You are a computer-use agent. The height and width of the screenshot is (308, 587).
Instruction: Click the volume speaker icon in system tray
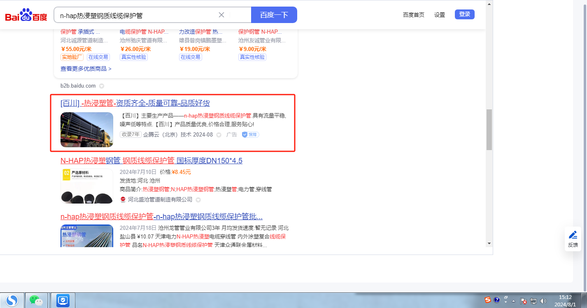pos(543,301)
